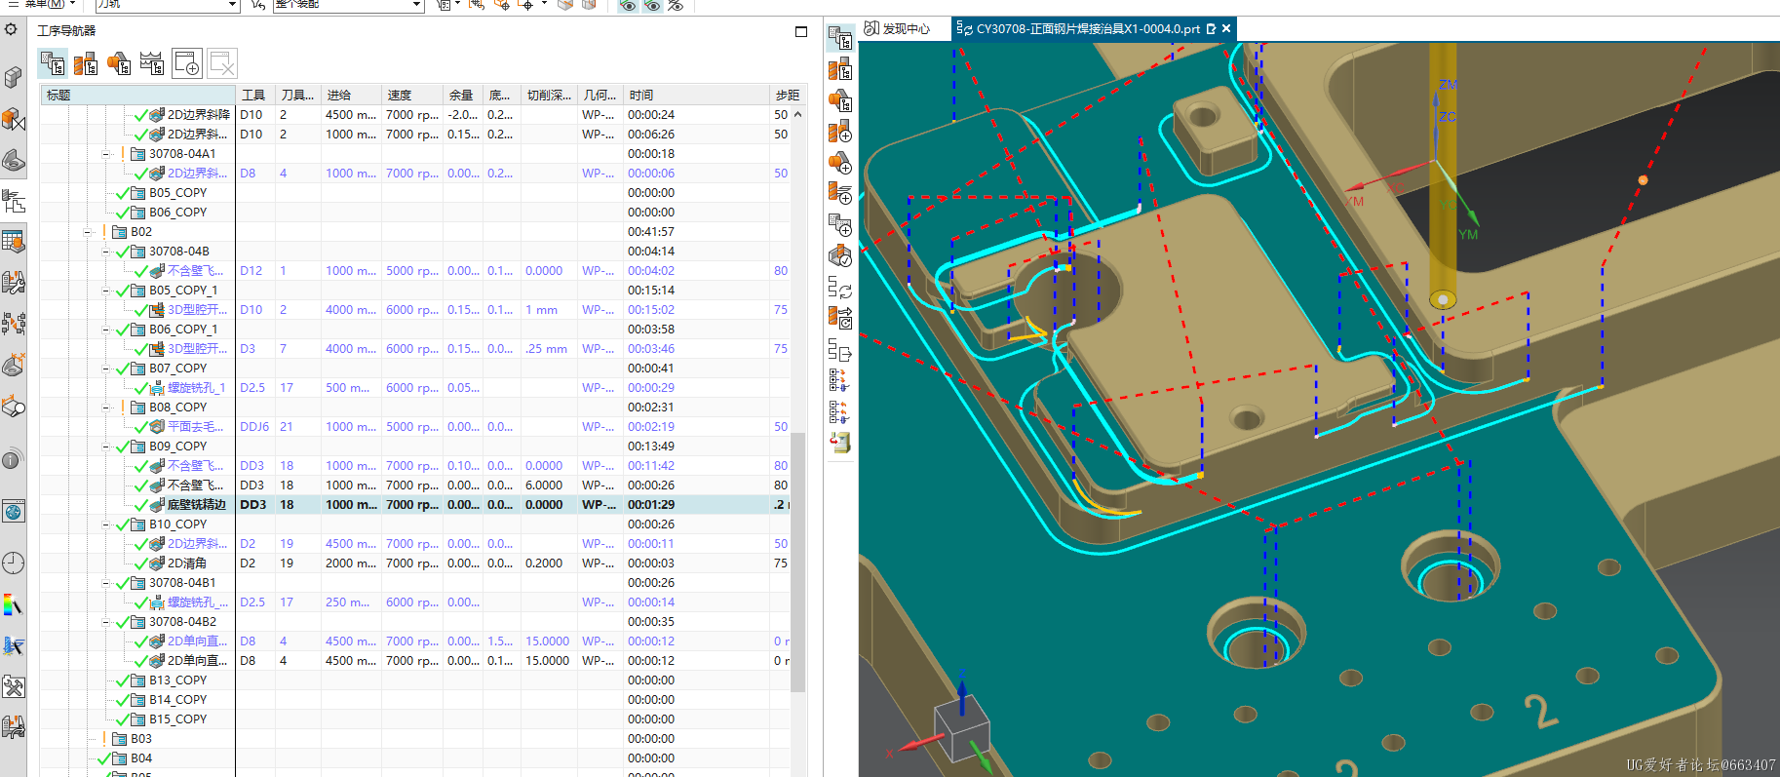Open the Machine Tool Navigator in resource bar

(x=13, y=283)
